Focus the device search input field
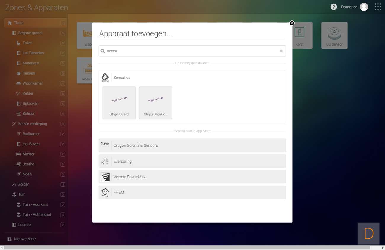The height and width of the screenshot is (250, 385). (x=192, y=51)
